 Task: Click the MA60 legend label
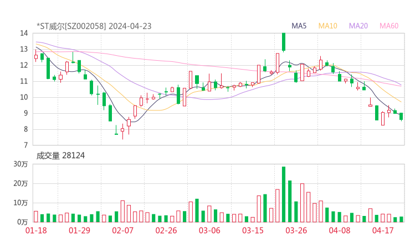pyautogui.click(x=389, y=26)
